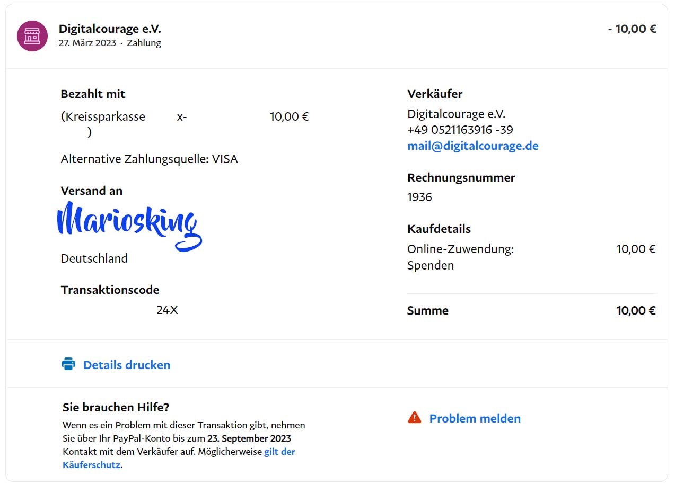Image resolution: width=675 pixels, height=485 pixels.
Task: Click the Summe total amount
Action: (636, 311)
